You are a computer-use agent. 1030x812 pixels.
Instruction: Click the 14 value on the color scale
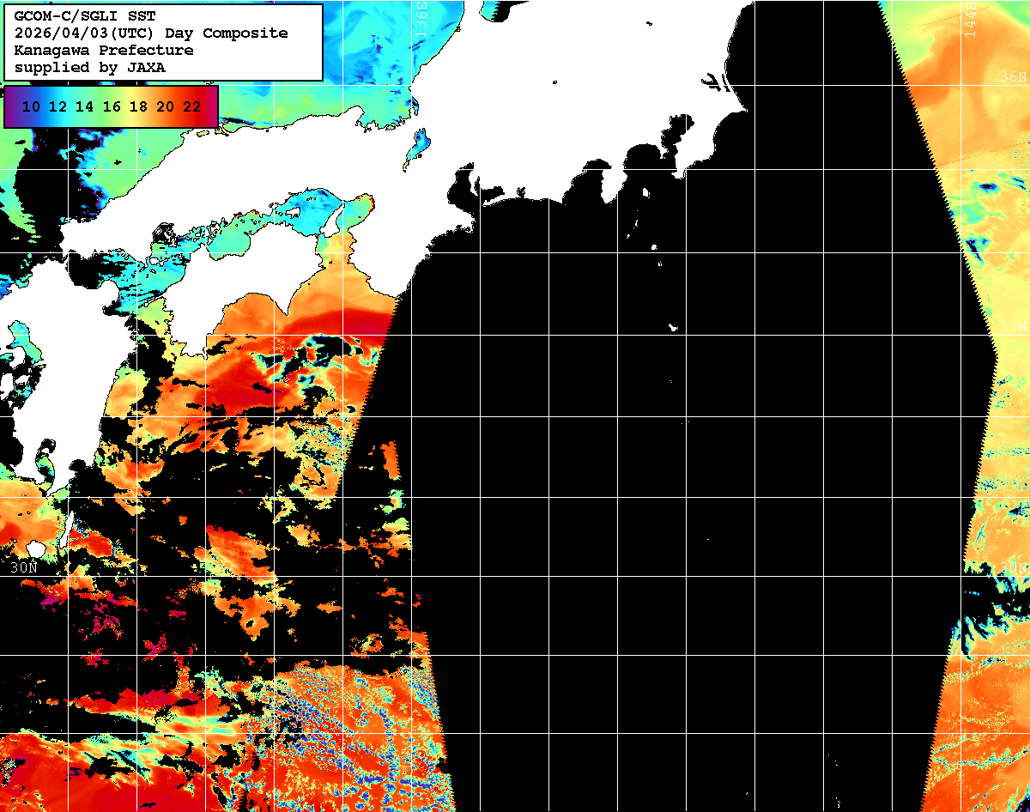coord(84,106)
